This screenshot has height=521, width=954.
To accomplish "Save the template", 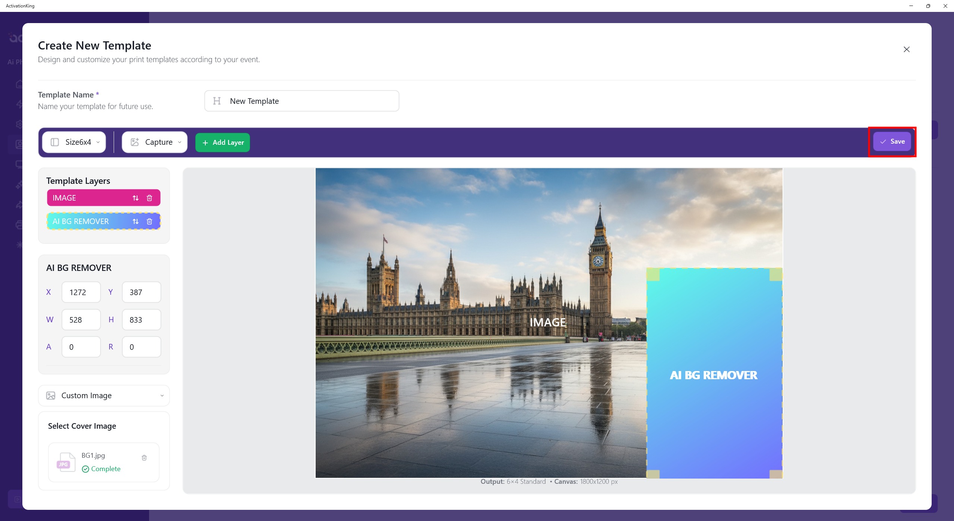I will coord(892,141).
